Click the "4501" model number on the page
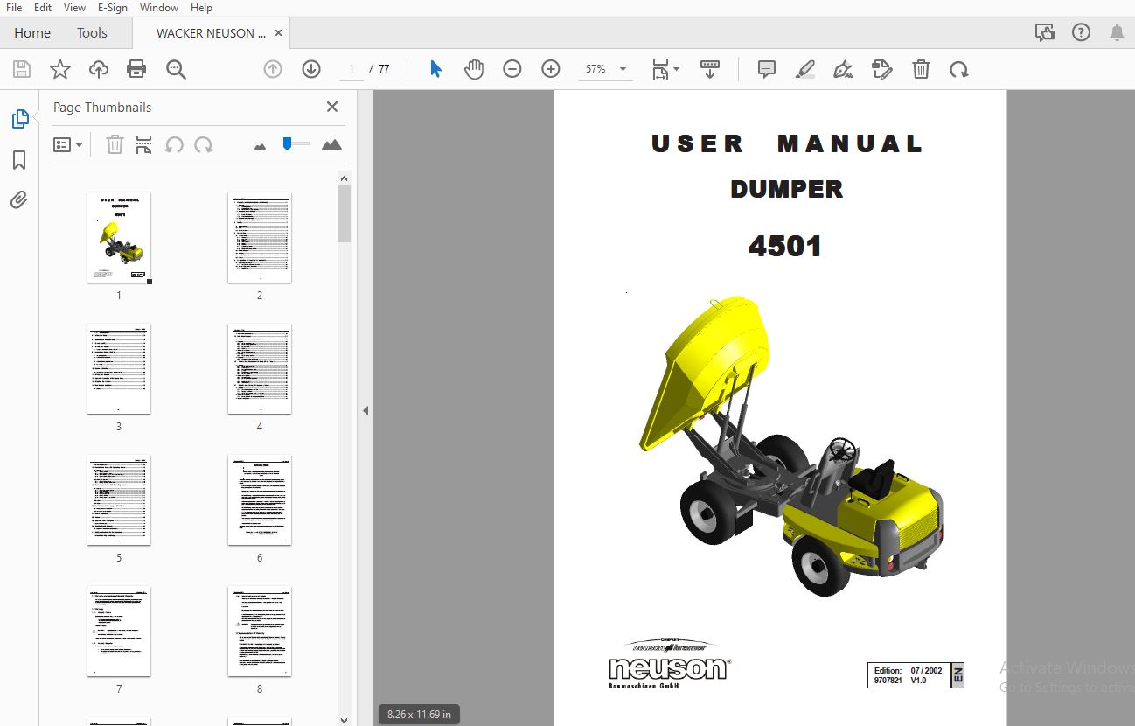 [x=785, y=247]
